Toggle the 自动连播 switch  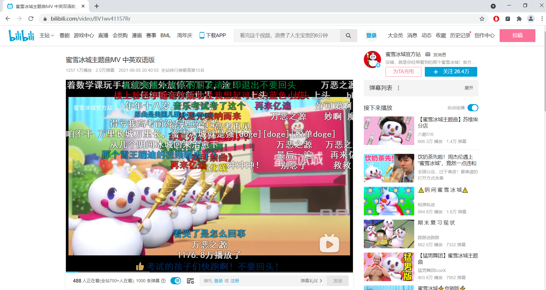[473, 108]
